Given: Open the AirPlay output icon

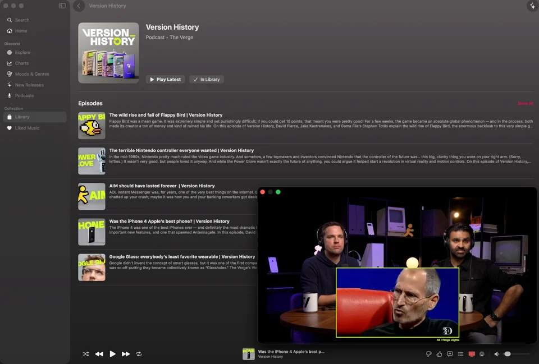Looking at the screenshot, I should (482, 354).
